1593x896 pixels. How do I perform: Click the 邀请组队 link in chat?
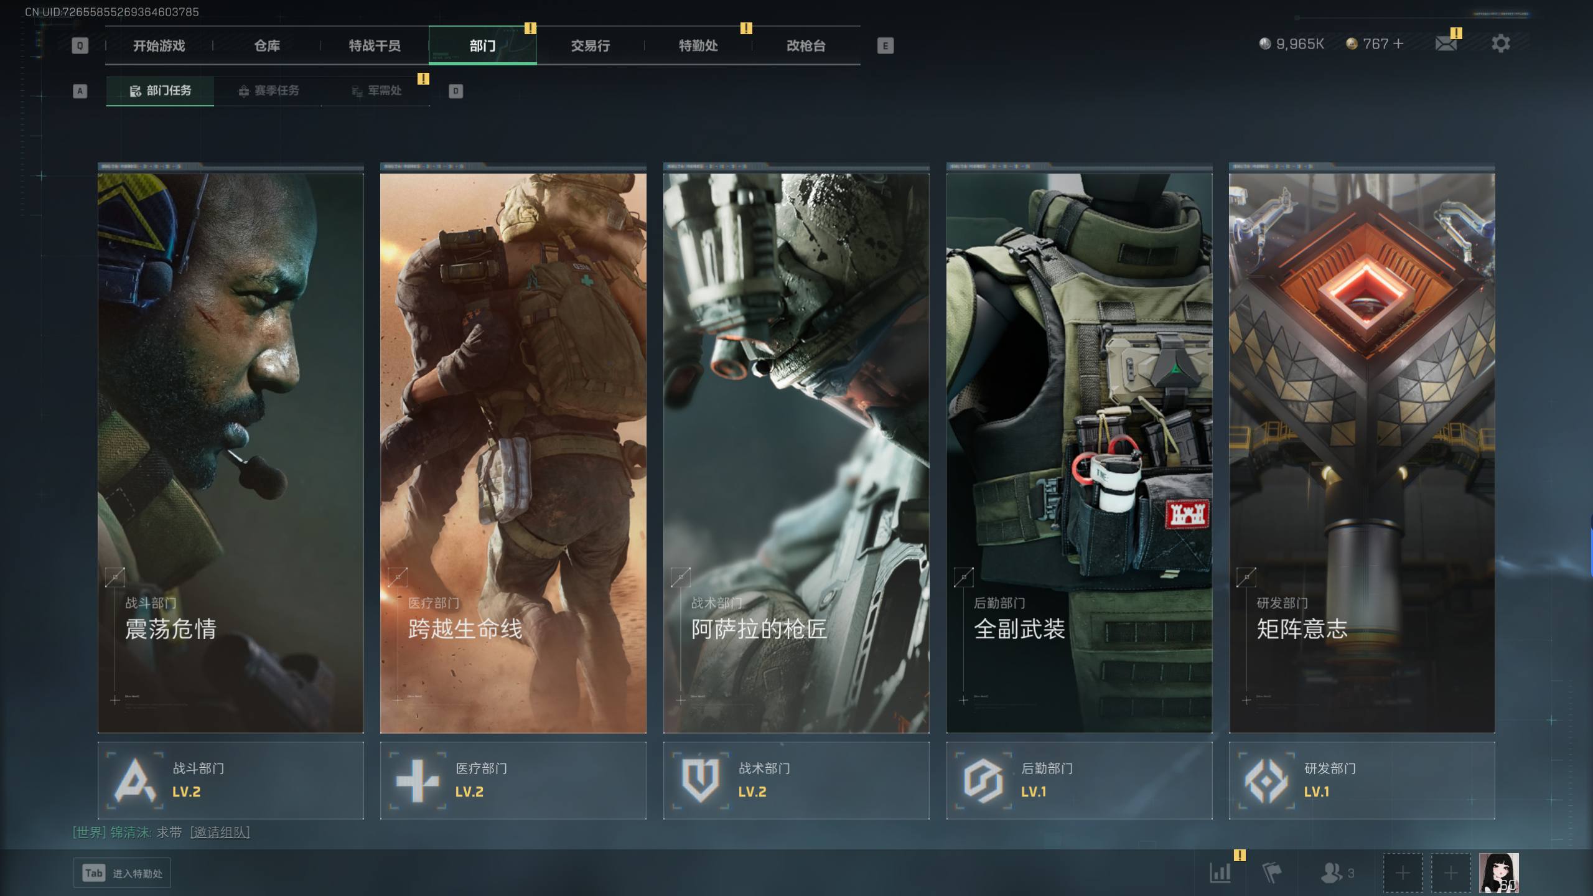[x=220, y=833]
